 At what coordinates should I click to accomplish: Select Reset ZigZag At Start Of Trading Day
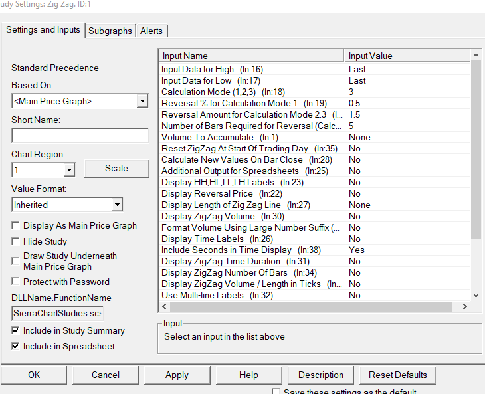tap(315, 148)
